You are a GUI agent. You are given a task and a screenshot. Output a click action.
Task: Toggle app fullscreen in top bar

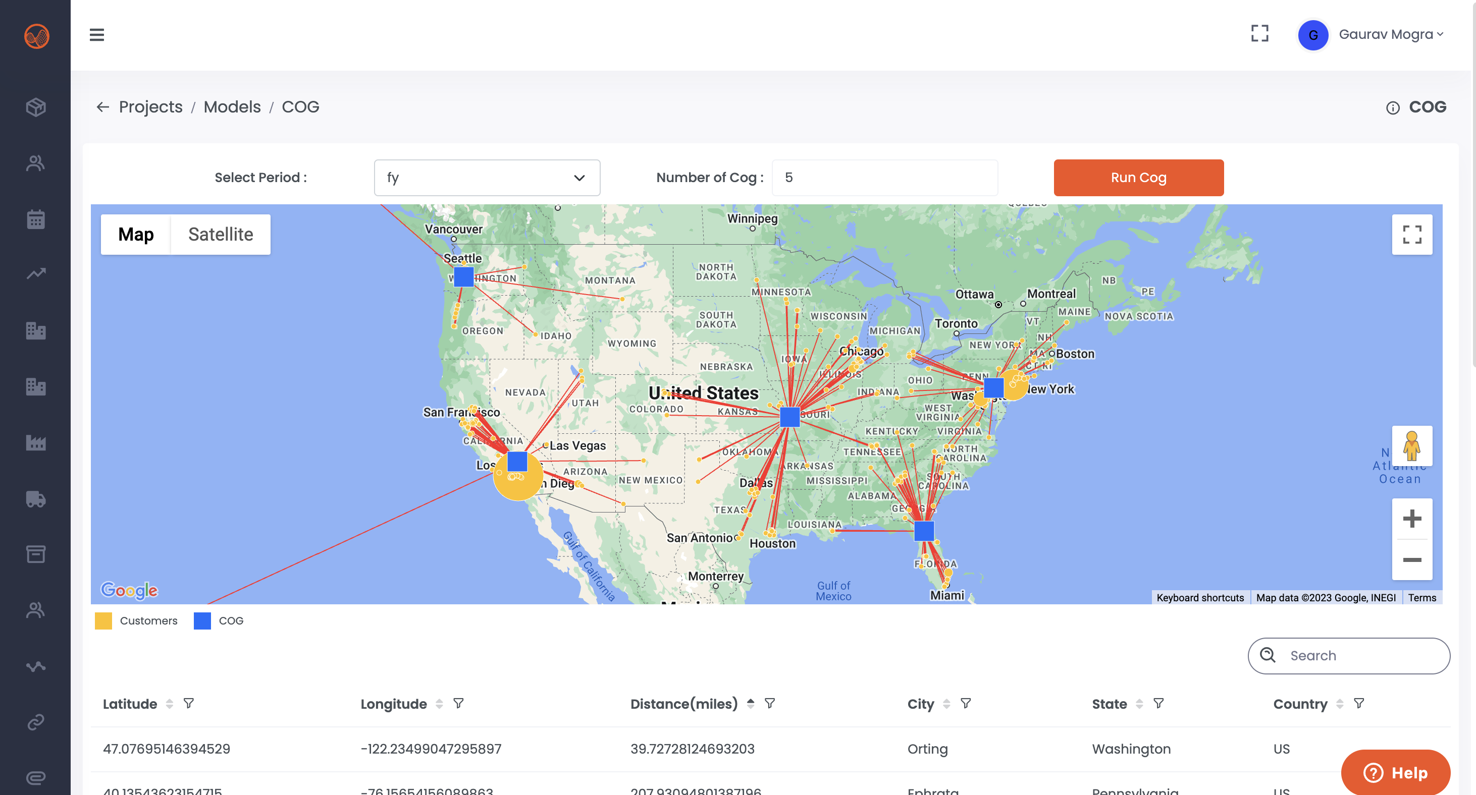pyautogui.click(x=1259, y=34)
